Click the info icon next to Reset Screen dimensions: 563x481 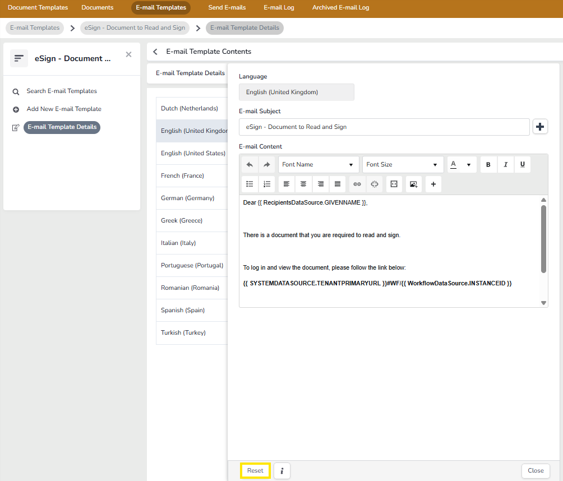tap(282, 470)
